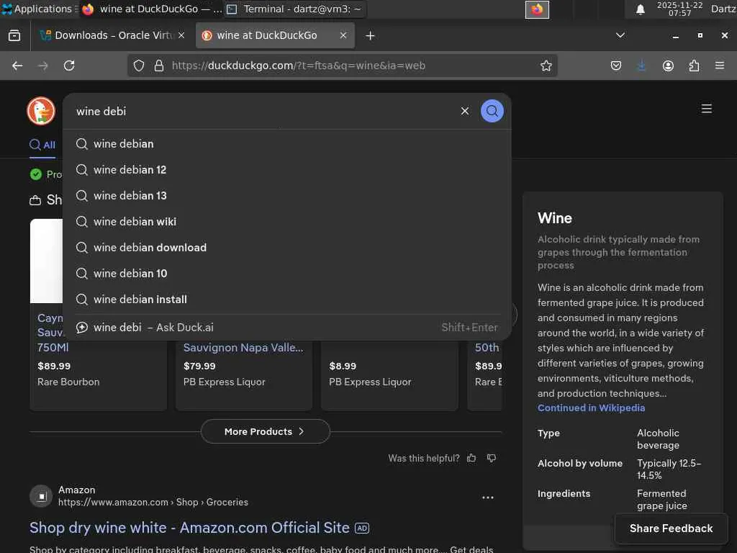Choose suggestion wine debian 12

pyautogui.click(x=286, y=170)
